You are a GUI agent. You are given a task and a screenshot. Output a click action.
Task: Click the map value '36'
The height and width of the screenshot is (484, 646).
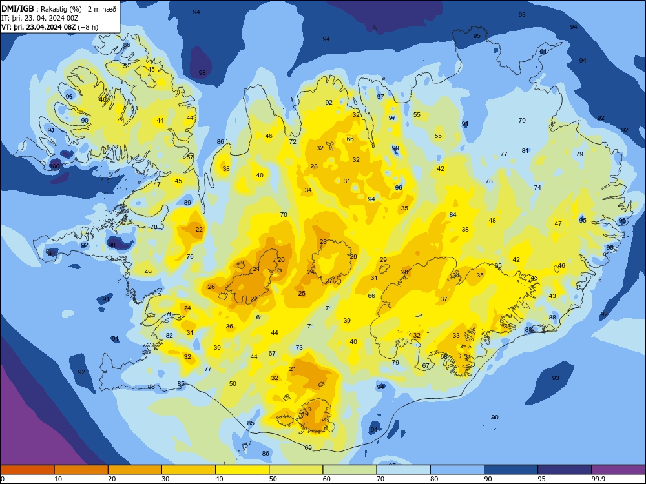(229, 327)
